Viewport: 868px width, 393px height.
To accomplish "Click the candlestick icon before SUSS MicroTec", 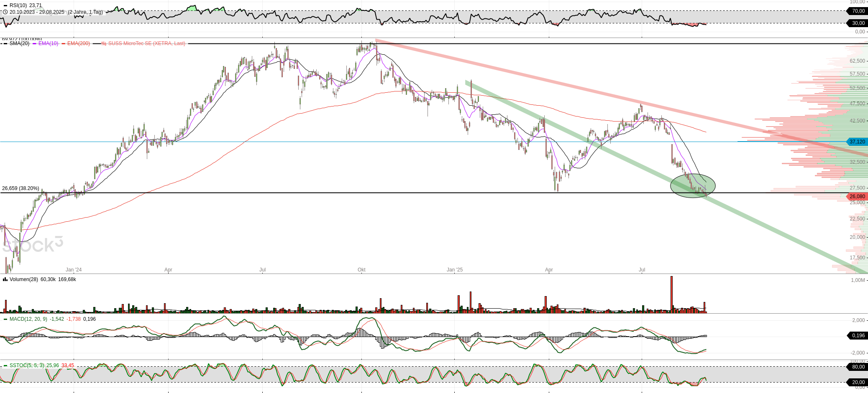I will pyautogui.click(x=104, y=43).
